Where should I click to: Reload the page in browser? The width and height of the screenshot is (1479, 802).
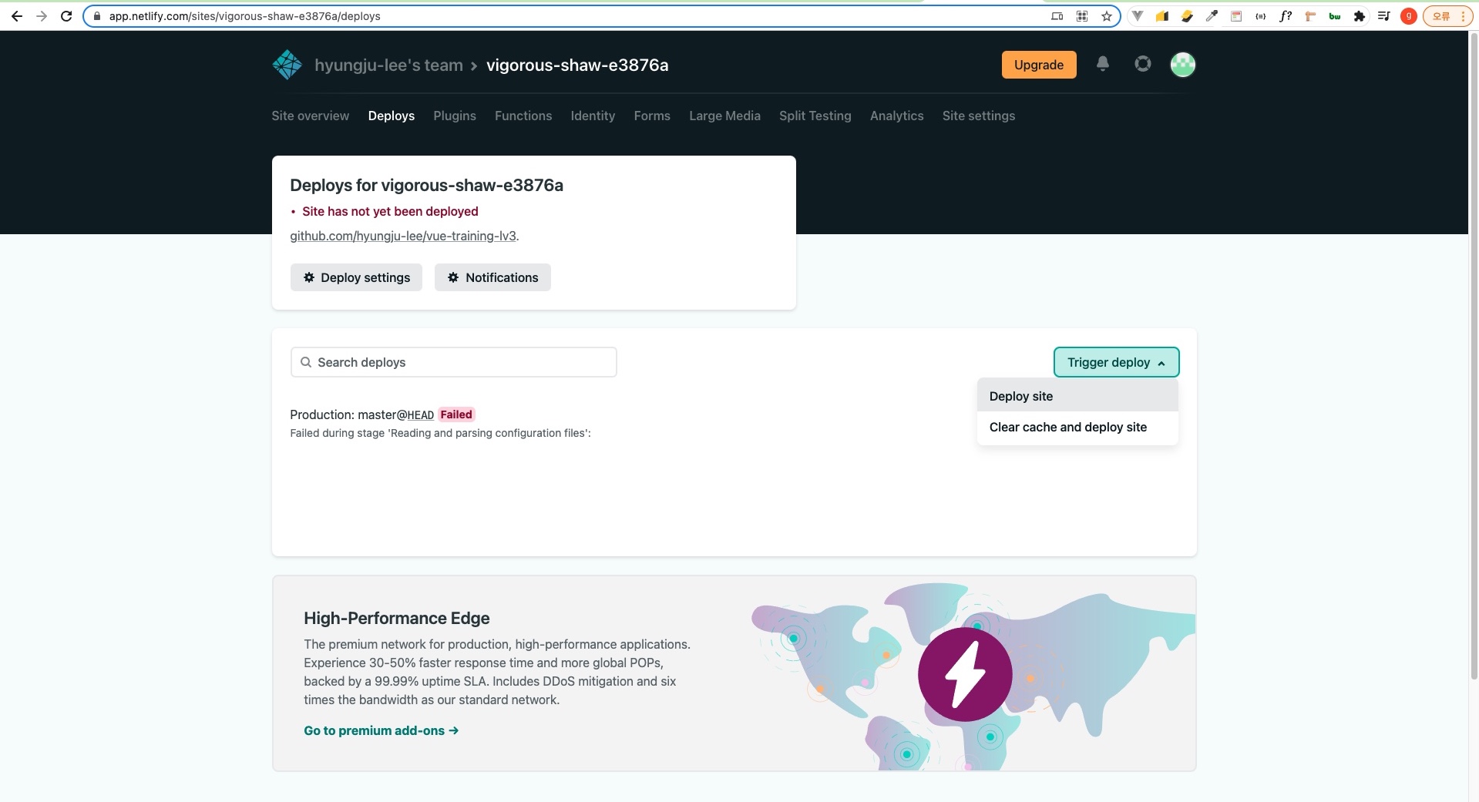[66, 16]
